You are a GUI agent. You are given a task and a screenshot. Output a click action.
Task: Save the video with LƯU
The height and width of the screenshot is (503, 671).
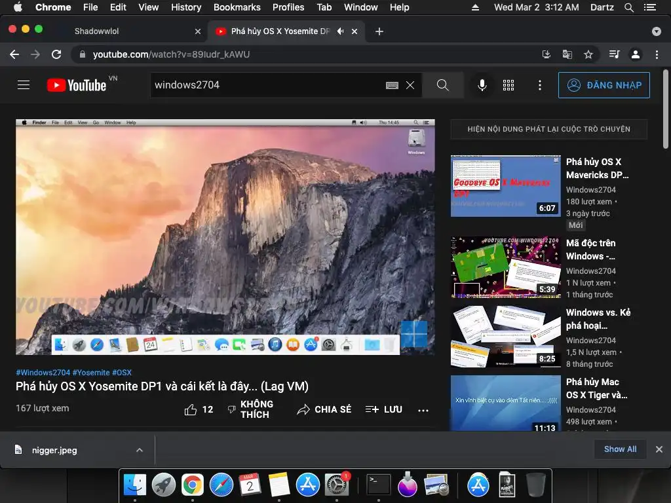[x=384, y=409]
